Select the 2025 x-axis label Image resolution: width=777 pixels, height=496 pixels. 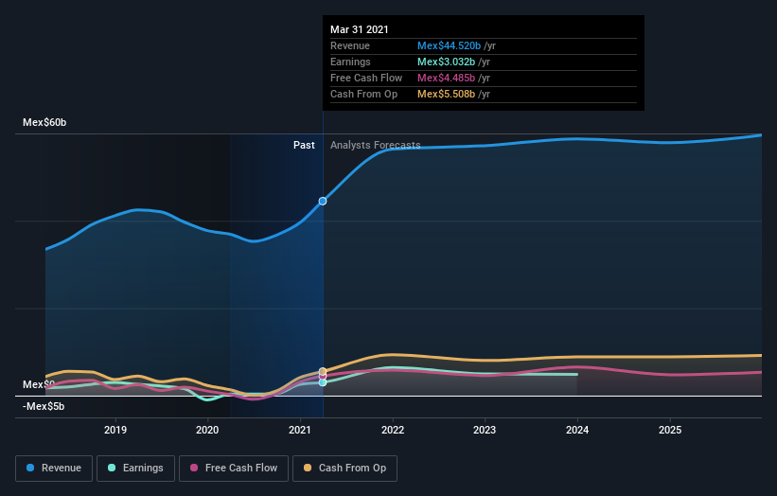tap(670, 430)
